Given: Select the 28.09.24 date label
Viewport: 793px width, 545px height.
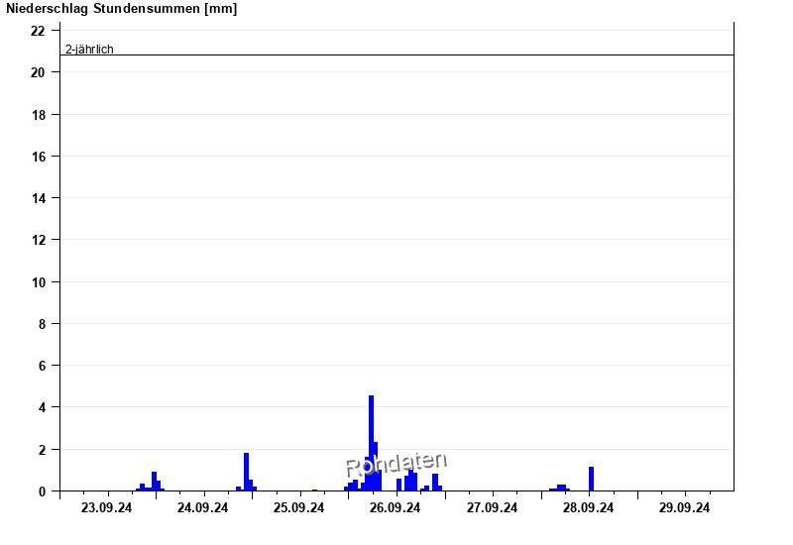Looking at the screenshot, I should click(589, 508).
